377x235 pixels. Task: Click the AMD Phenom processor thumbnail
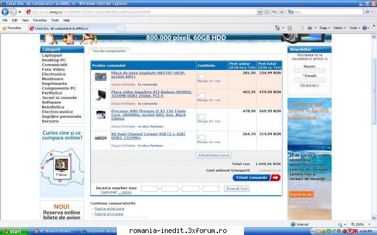pyautogui.click(x=101, y=115)
